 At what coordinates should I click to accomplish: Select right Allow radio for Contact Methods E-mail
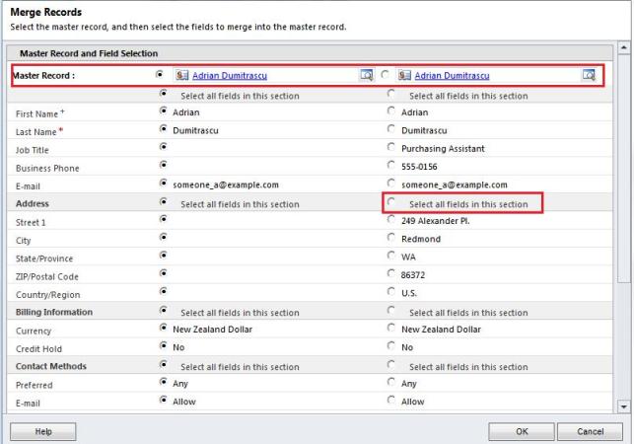391,400
